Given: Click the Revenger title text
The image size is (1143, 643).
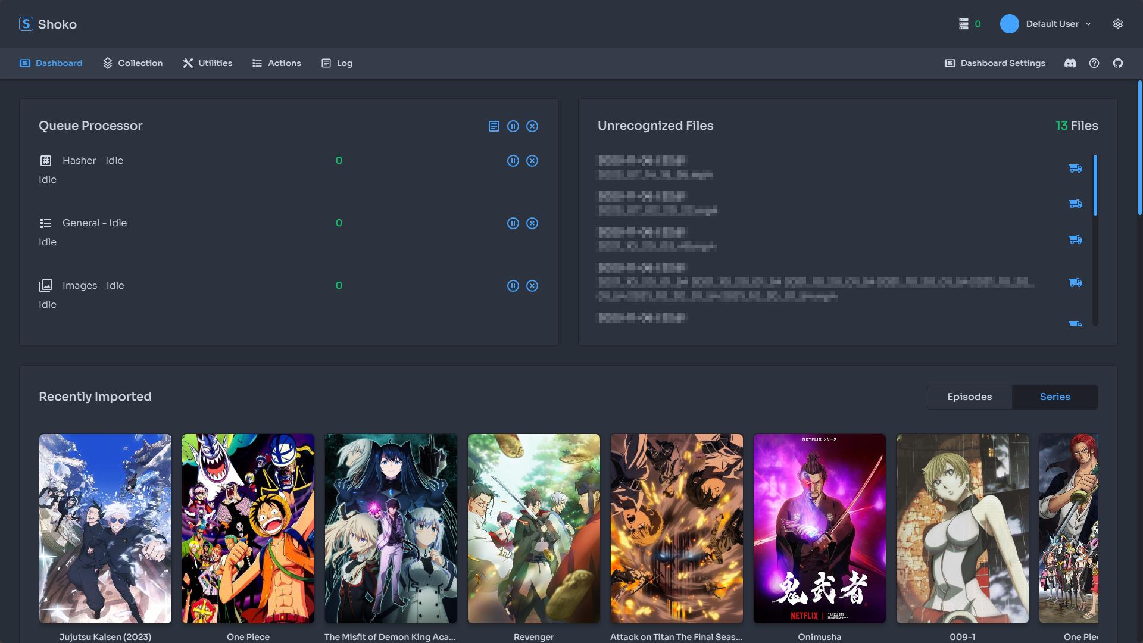Looking at the screenshot, I should point(534,637).
